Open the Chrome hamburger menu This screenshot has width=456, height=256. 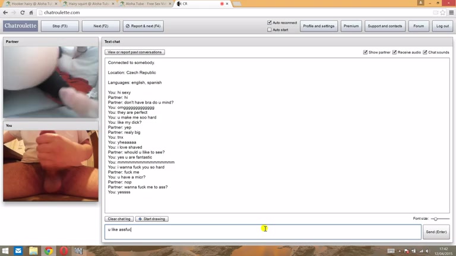451,12
